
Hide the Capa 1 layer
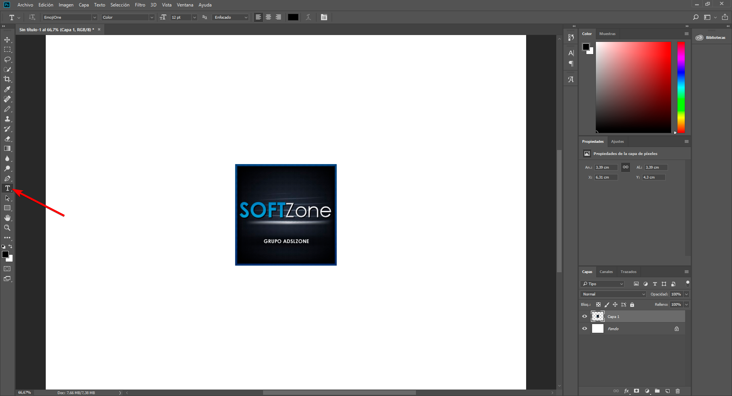(584, 316)
